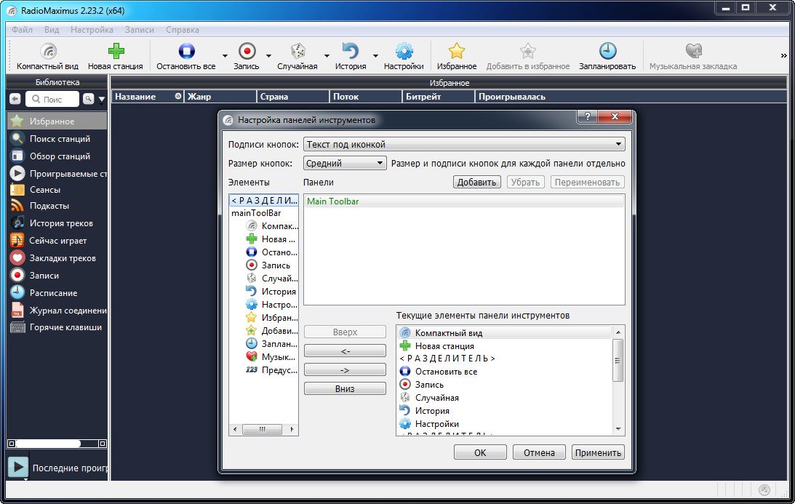Select Избранное in the library sidebar

tap(57, 121)
